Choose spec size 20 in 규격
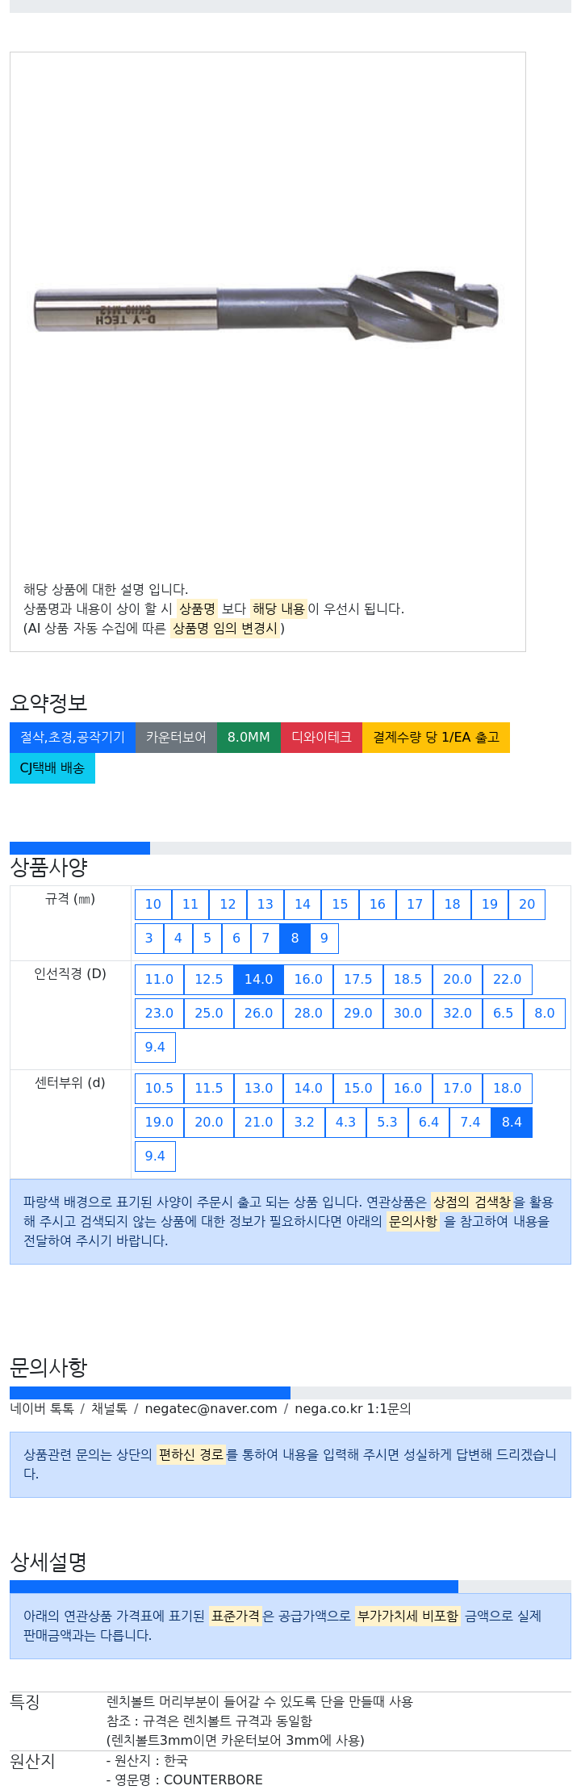The height and width of the screenshot is (1790, 581). tap(527, 905)
